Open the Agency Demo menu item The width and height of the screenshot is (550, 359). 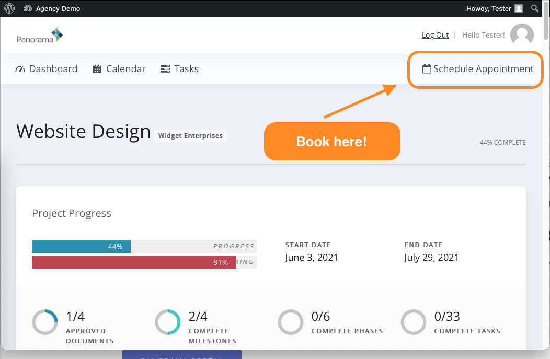click(58, 8)
